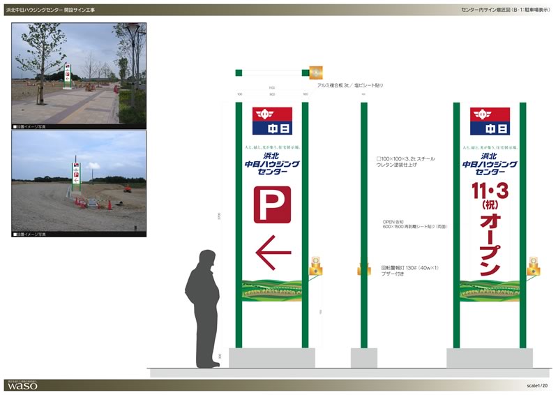Select the header text 'センター内サイン意匠図'

click(x=485, y=10)
